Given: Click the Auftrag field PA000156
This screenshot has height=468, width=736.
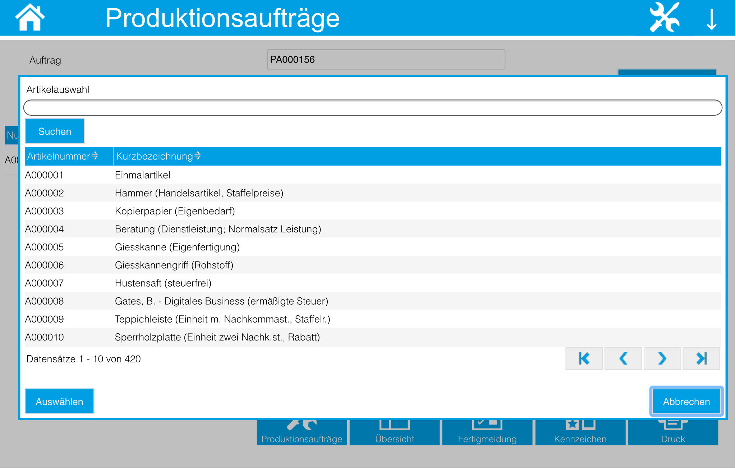Looking at the screenshot, I should (386, 60).
